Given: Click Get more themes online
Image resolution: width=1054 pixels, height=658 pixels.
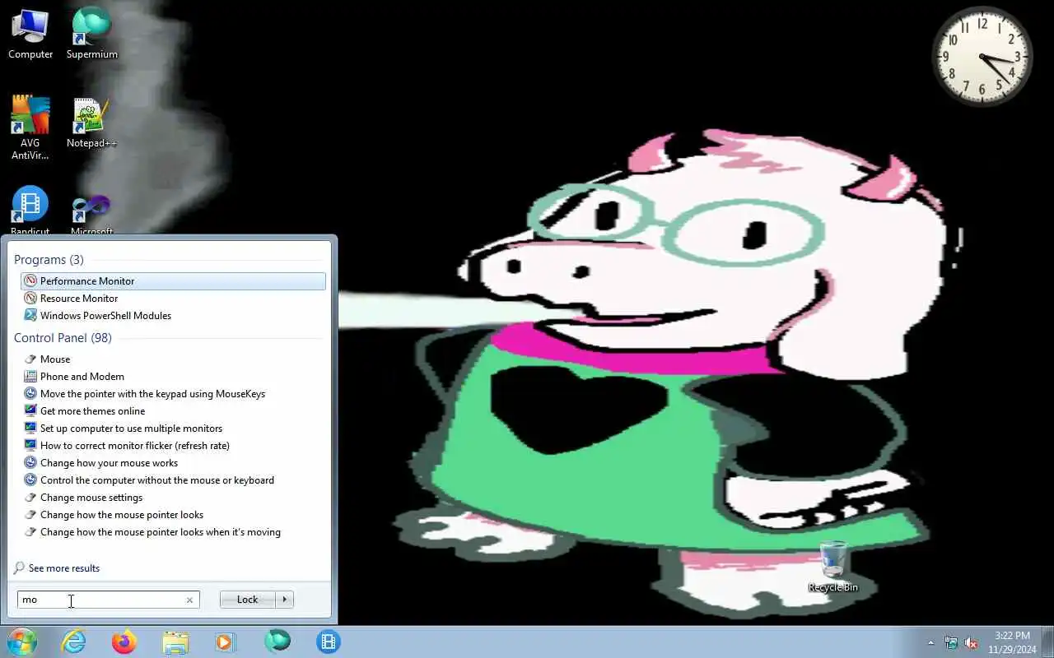Looking at the screenshot, I should 173,411.
